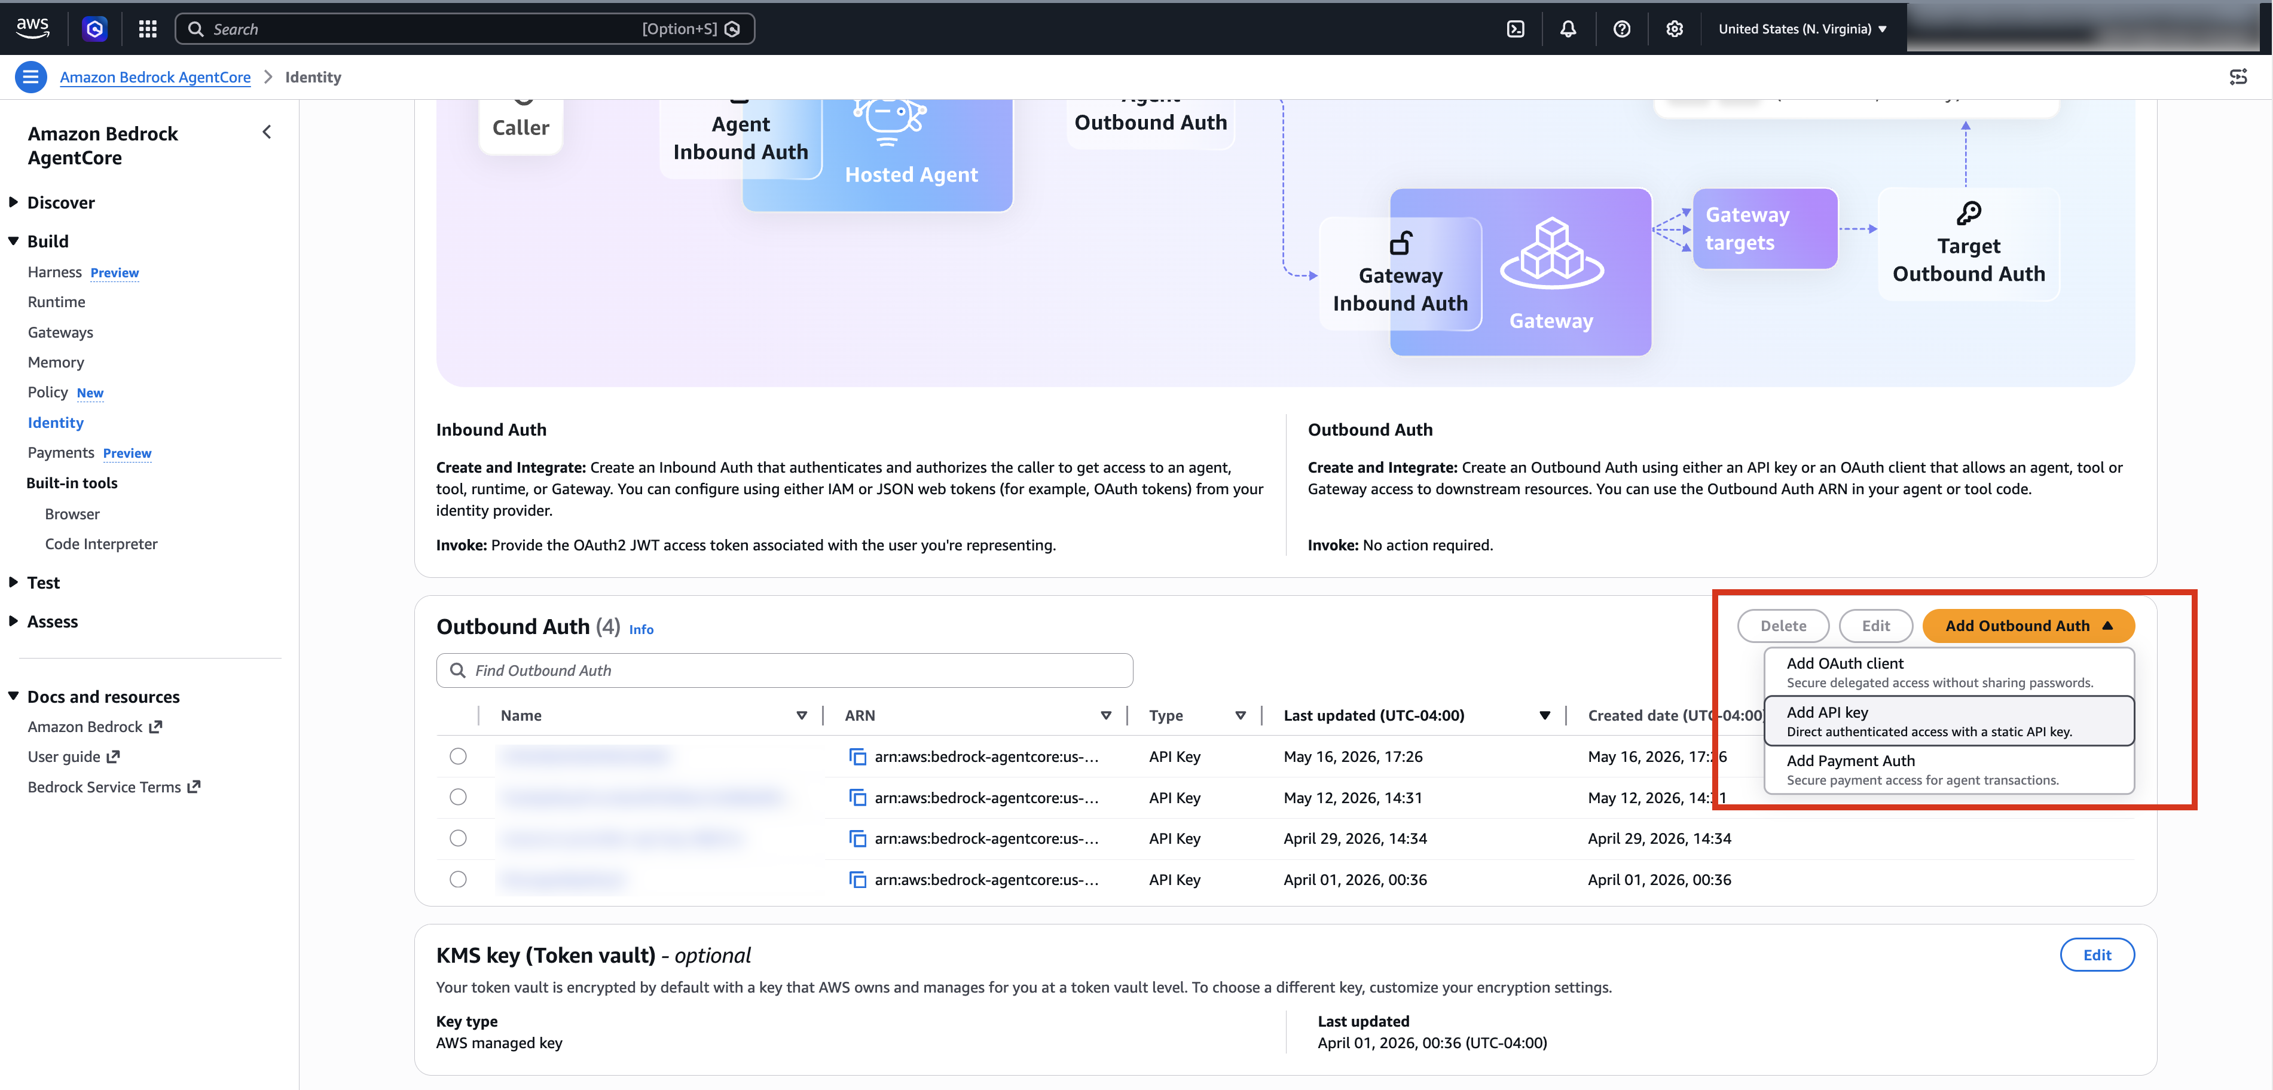The image size is (2273, 1090).
Task: Click the Delete button
Action: coord(1782,625)
